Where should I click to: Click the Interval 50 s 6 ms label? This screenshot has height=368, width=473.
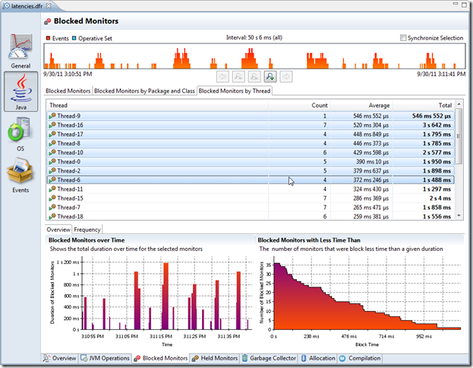point(254,37)
